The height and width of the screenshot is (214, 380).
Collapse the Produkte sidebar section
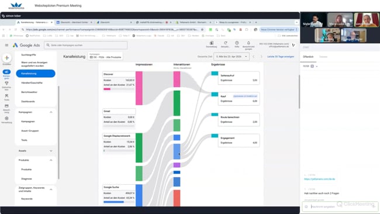pos(51,160)
